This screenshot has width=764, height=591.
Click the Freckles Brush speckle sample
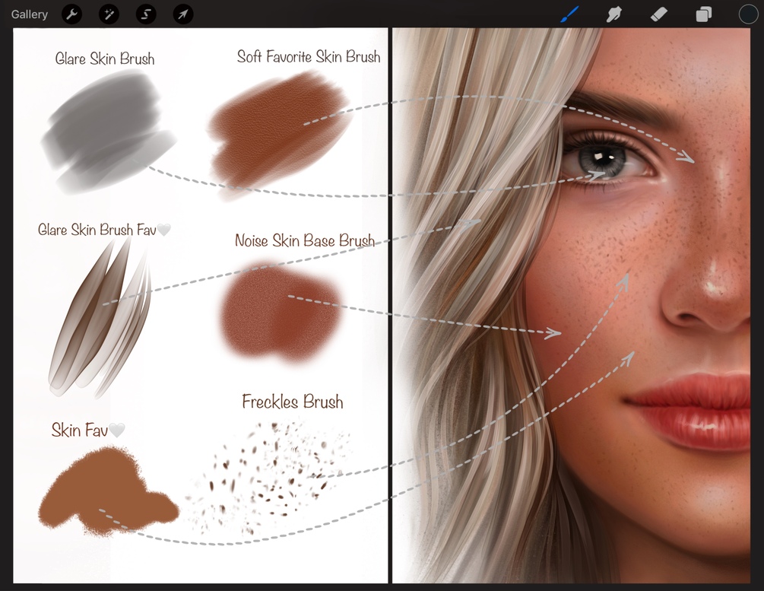[x=269, y=477]
